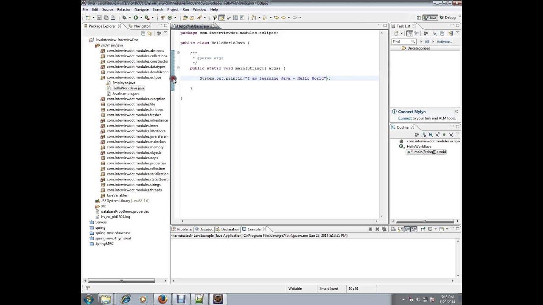Toggle Hide Static Fields and Methods in Outline

tap(437, 135)
